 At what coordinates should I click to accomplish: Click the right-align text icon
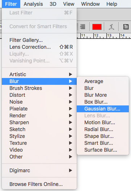pyautogui.click(x=83, y=27)
